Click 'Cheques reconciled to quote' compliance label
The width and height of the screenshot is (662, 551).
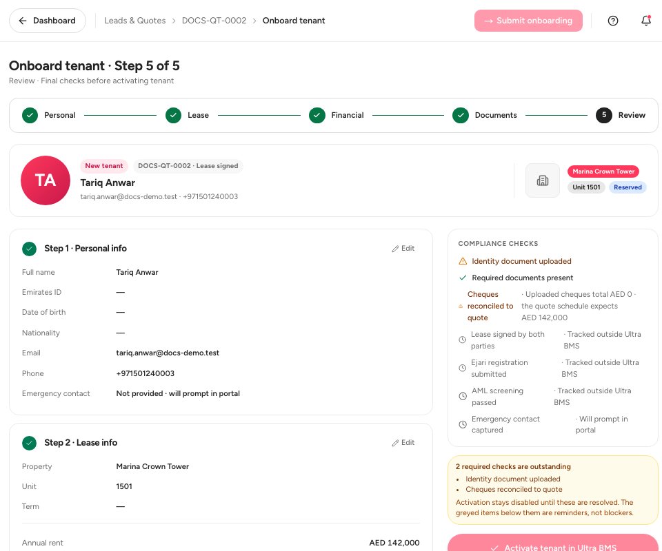(x=490, y=306)
